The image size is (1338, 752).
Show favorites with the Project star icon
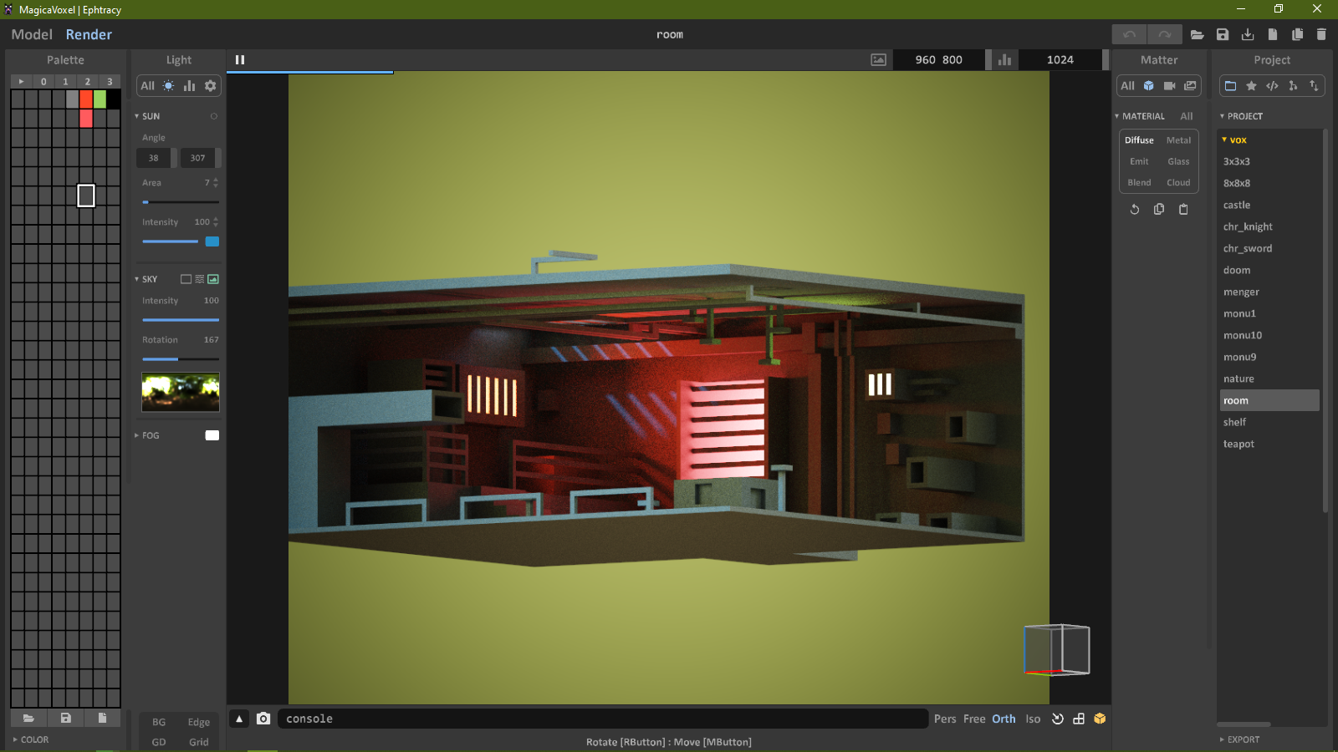[x=1251, y=85]
